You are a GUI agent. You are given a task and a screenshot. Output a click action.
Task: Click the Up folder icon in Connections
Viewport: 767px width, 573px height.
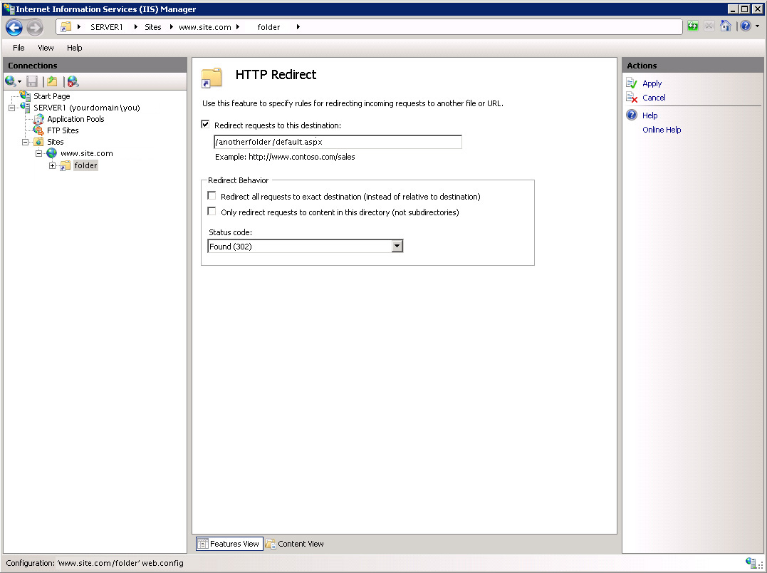point(52,81)
